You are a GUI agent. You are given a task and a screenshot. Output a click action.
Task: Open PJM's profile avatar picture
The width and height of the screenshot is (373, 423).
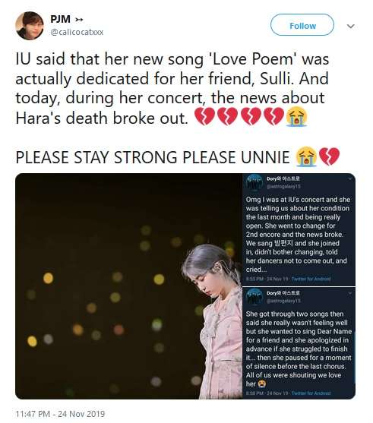(x=30, y=26)
